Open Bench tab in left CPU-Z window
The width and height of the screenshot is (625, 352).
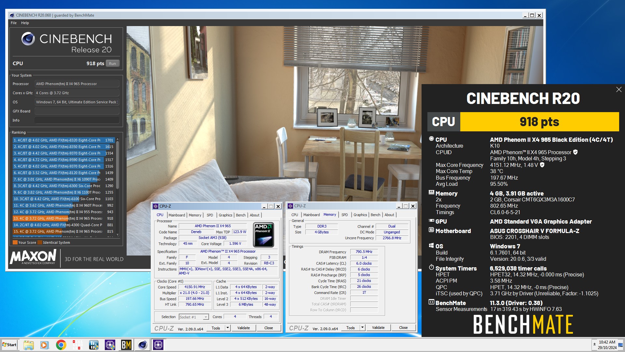[x=241, y=215]
